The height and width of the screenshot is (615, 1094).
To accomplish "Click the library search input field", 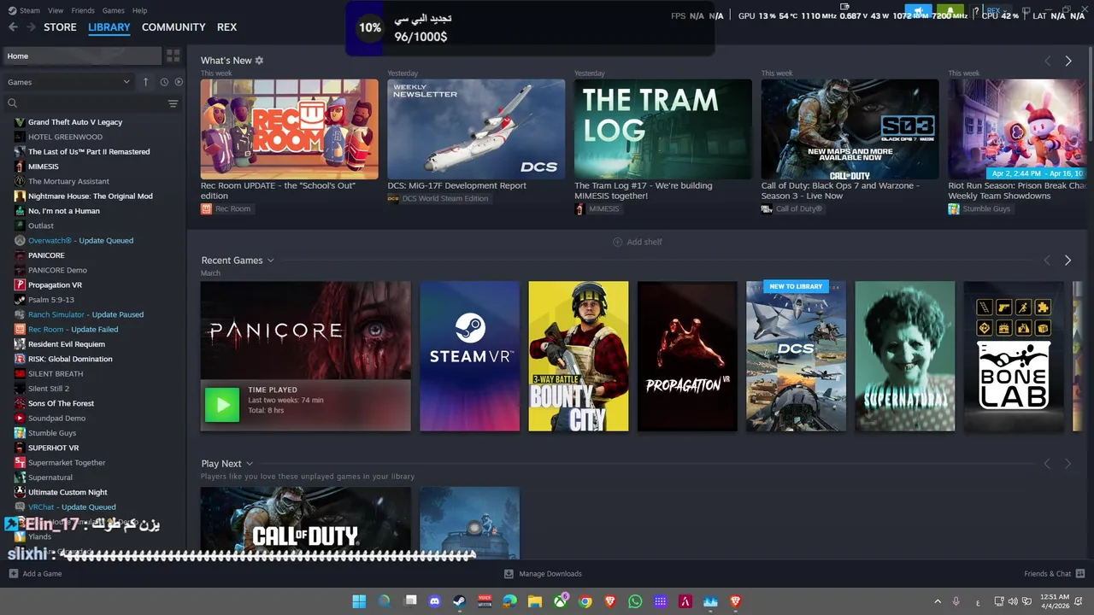I will (x=91, y=103).
